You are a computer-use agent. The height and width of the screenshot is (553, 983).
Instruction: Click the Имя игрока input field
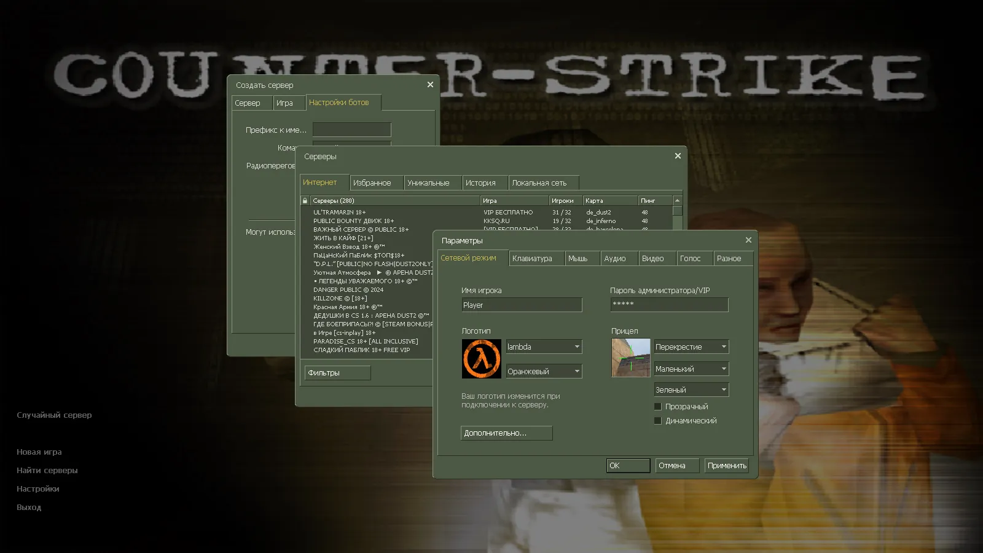click(521, 305)
